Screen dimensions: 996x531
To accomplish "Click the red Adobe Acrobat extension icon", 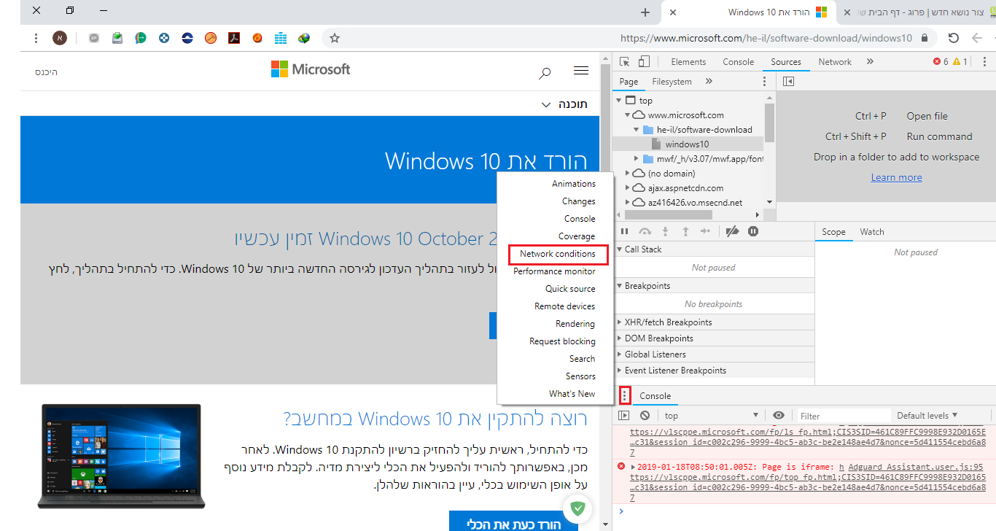I will [x=234, y=38].
